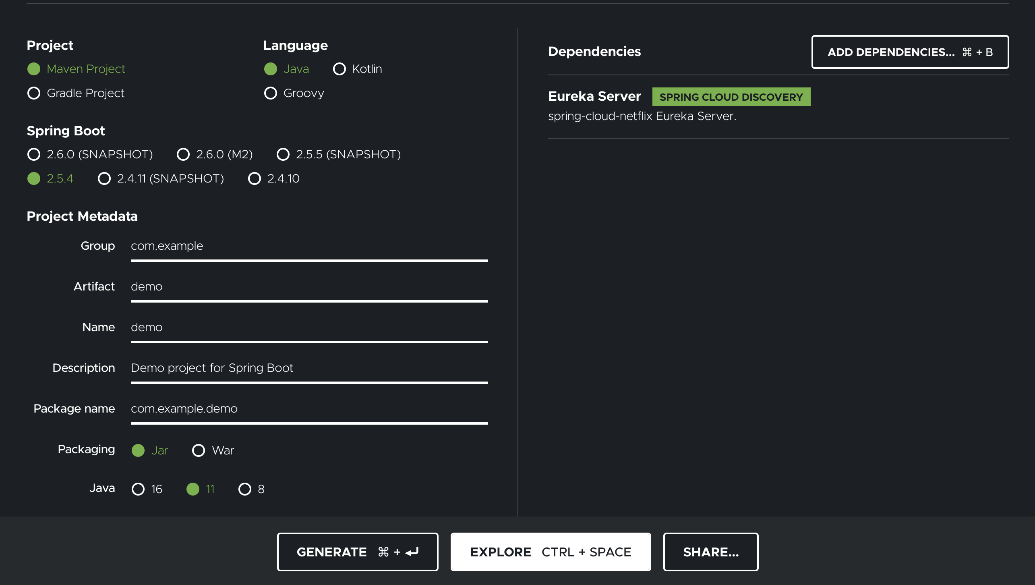Click the Generate button
The image size is (1035, 585).
click(x=357, y=552)
